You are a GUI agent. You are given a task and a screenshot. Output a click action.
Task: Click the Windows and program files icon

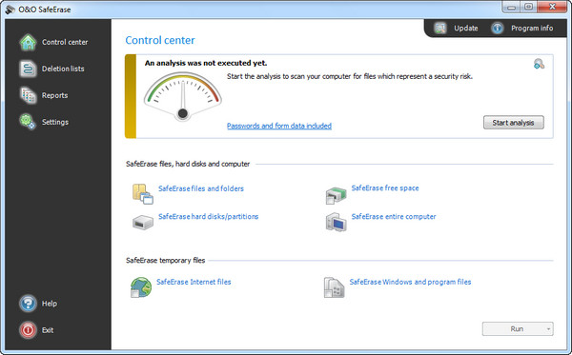coord(334,287)
